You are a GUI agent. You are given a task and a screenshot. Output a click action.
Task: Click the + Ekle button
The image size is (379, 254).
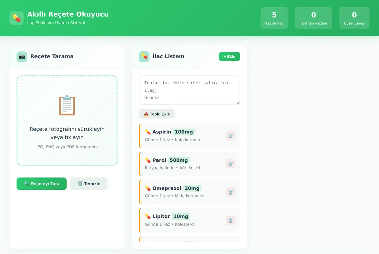229,56
